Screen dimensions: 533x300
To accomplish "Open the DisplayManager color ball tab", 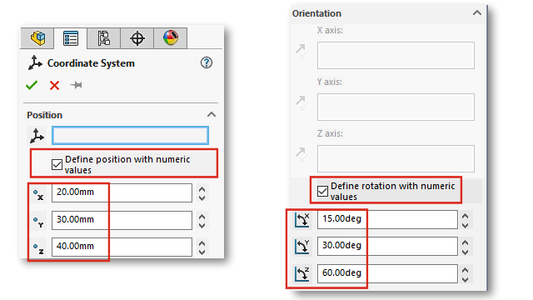I will (170, 38).
